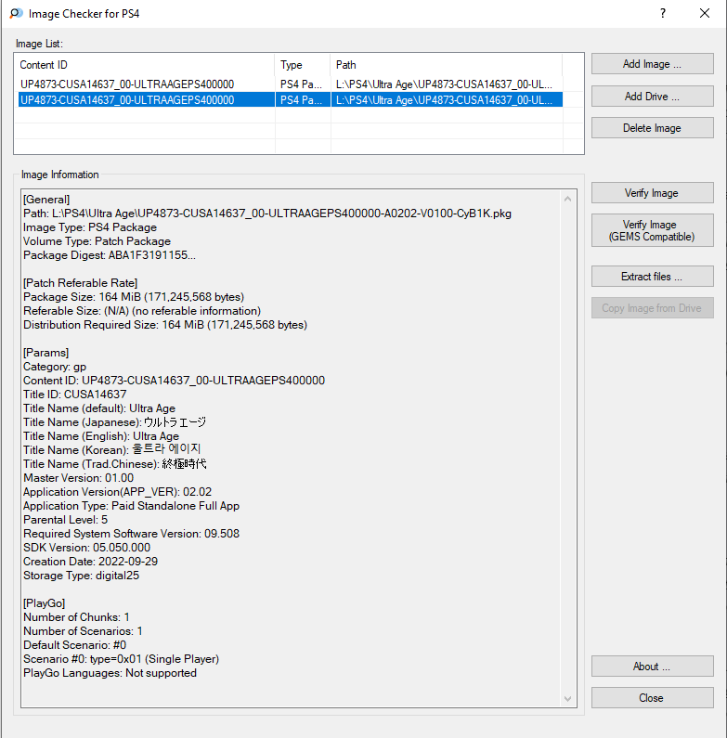Screen dimensions: 727x738
Task: Run Verify Image (GEMS Compatible)
Action: 652,230
